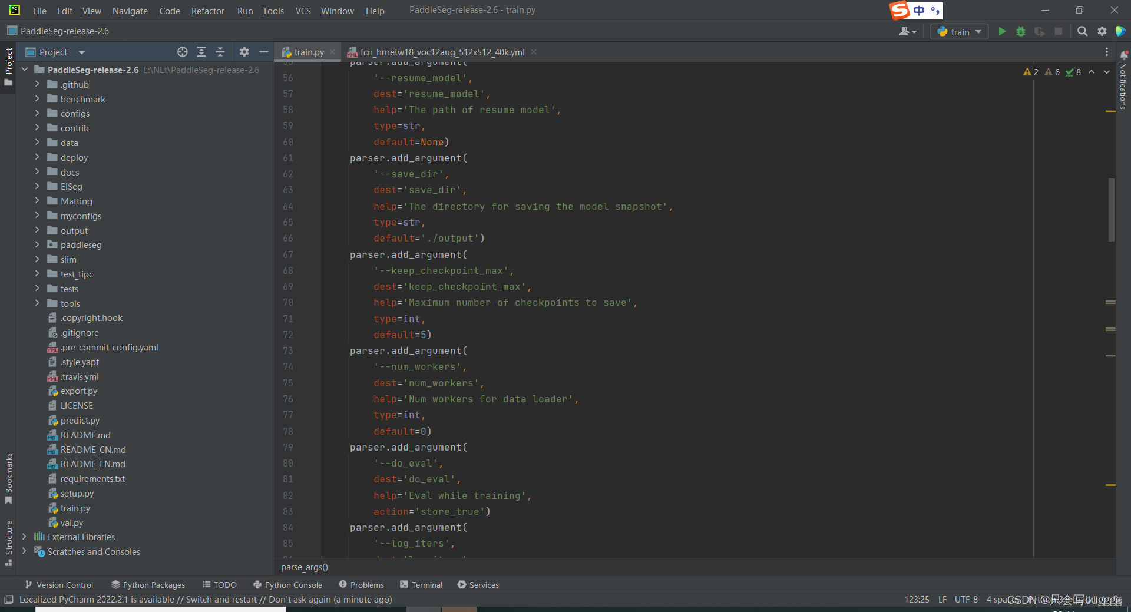Screen dimensions: 1131x612
Task: Open the File menu
Action: point(39,11)
